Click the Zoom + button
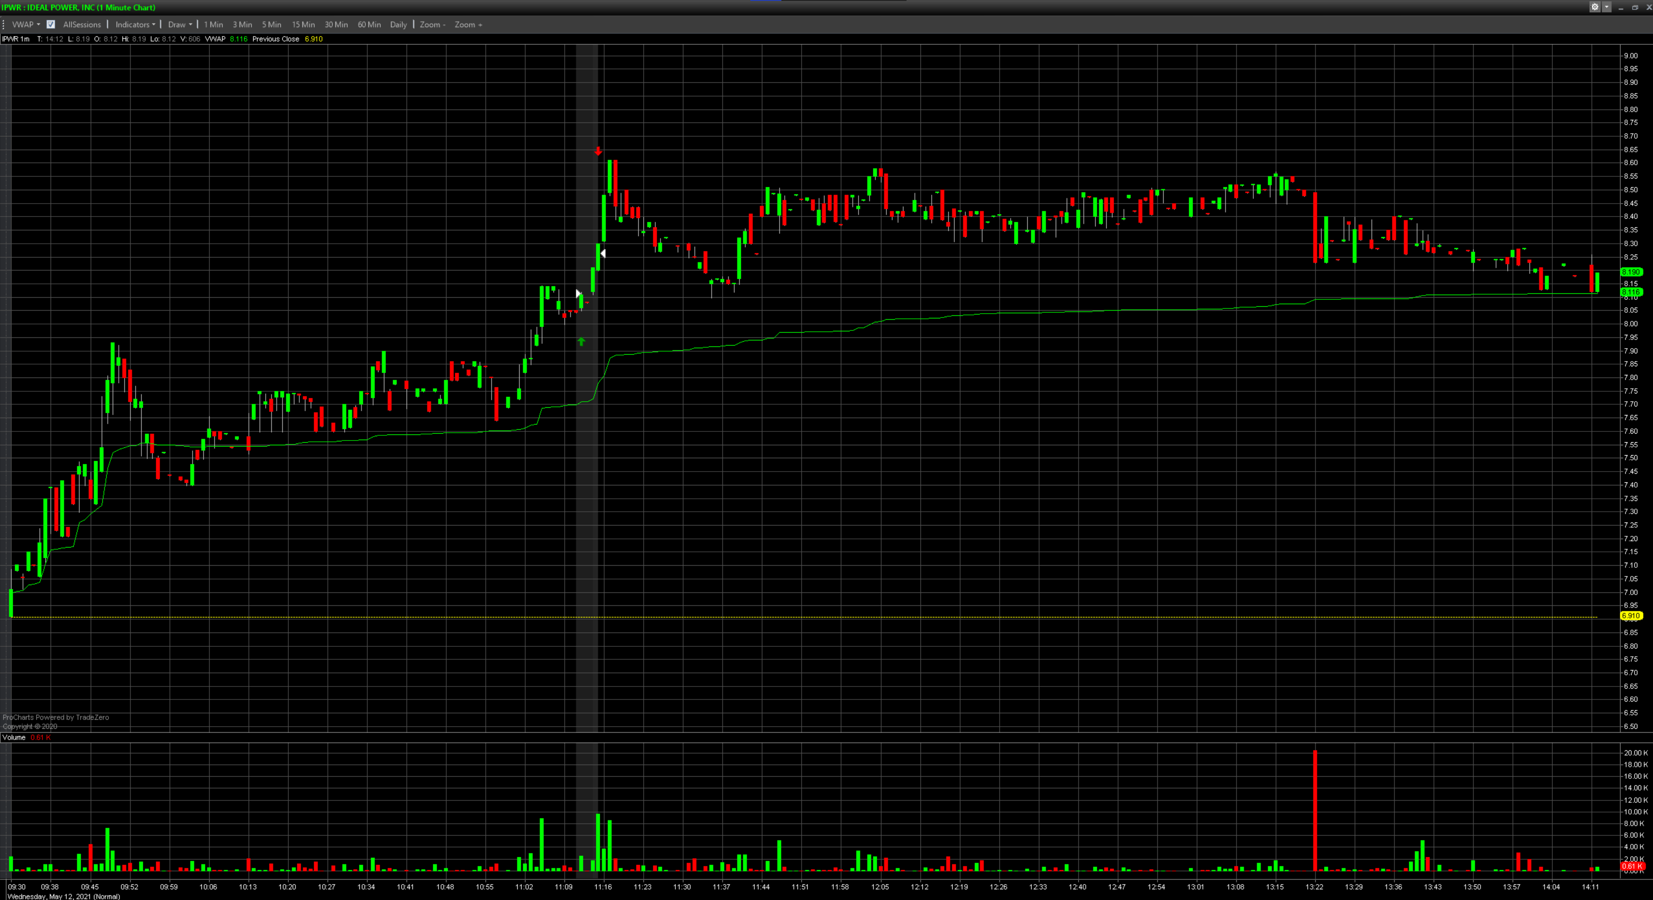This screenshot has width=1653, height=900. coord(468,24)
